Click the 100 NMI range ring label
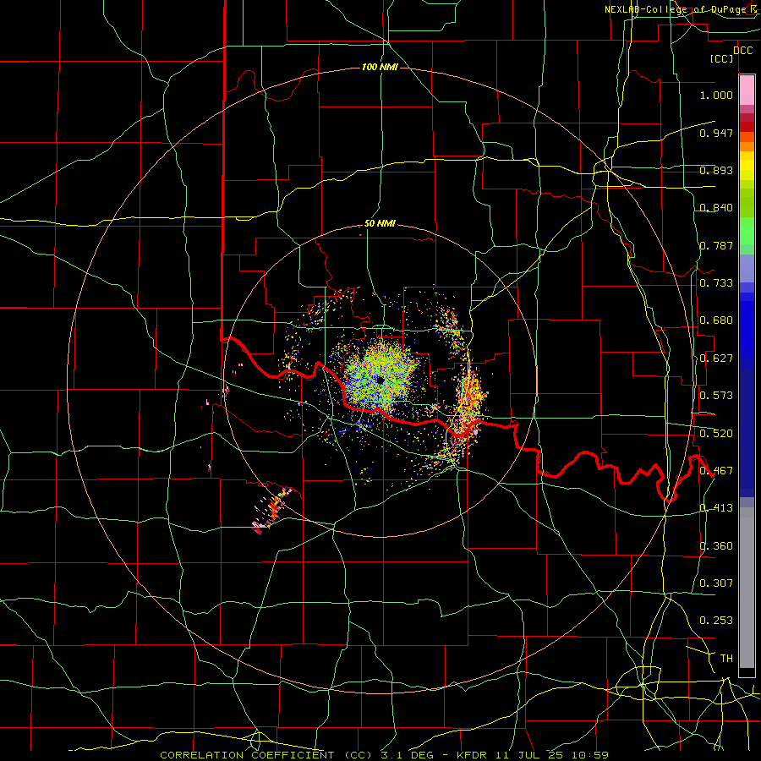The width and height of the screenshot is (761, 761). click(380, 67)
